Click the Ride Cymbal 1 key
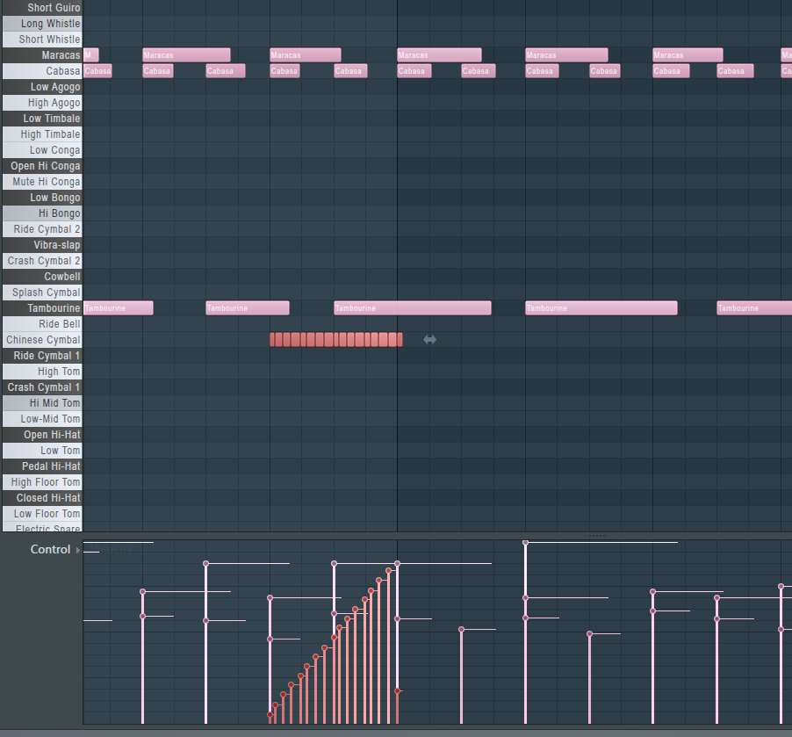792x737 pixels. click(x=42, y=356)
